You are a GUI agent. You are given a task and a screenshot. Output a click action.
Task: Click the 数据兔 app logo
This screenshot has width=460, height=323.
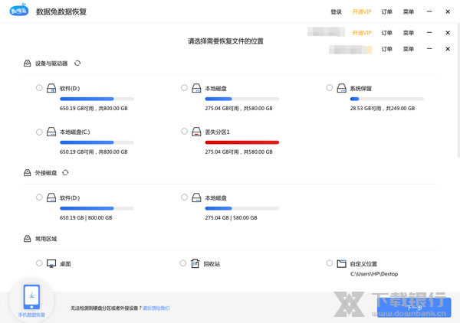tap(19, 11)
